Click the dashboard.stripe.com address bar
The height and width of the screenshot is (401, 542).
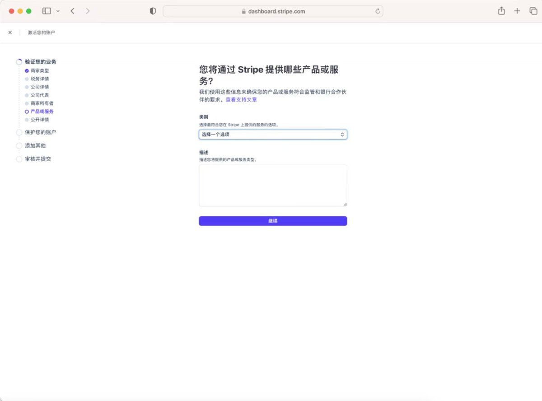tap(273, 11)
